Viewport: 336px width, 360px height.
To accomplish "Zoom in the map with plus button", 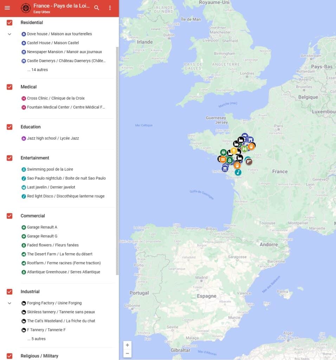I will click(127, 345).
